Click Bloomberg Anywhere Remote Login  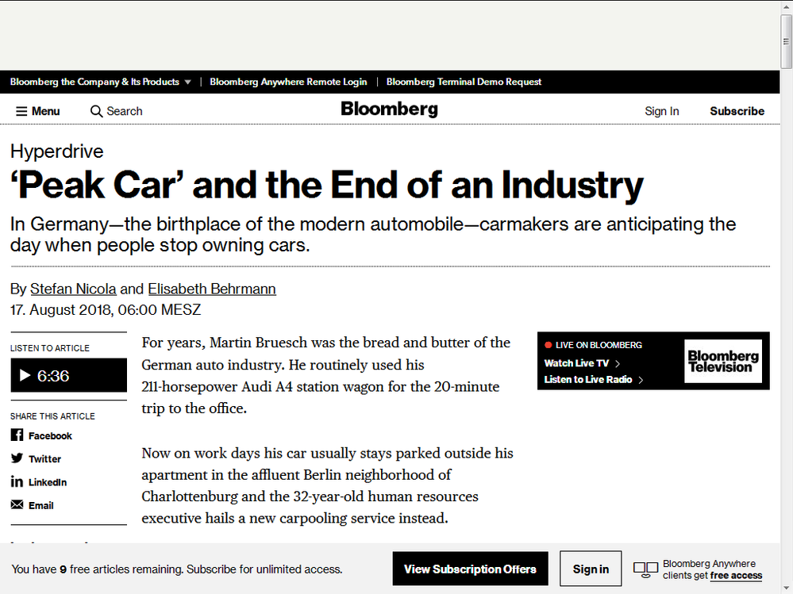click(288, 82)
